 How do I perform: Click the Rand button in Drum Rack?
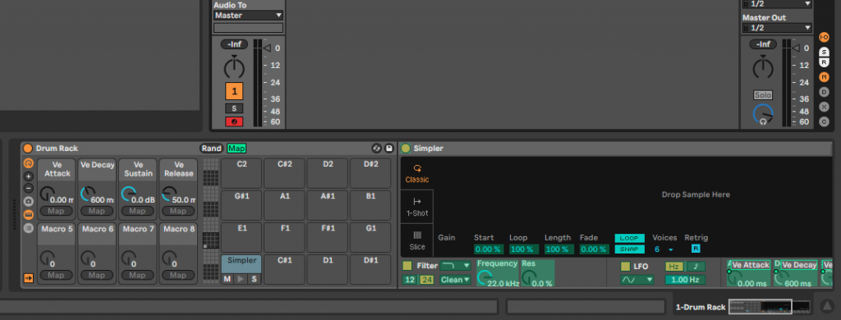tap(211, 149)
